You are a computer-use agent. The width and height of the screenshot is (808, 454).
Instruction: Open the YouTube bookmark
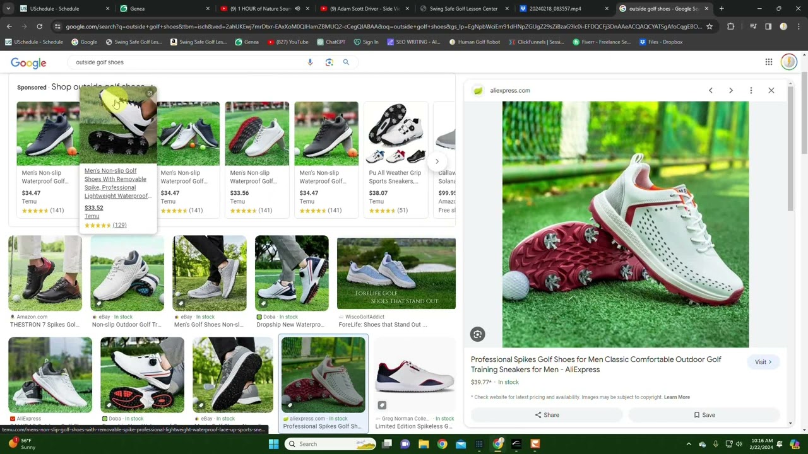(288, 42)
